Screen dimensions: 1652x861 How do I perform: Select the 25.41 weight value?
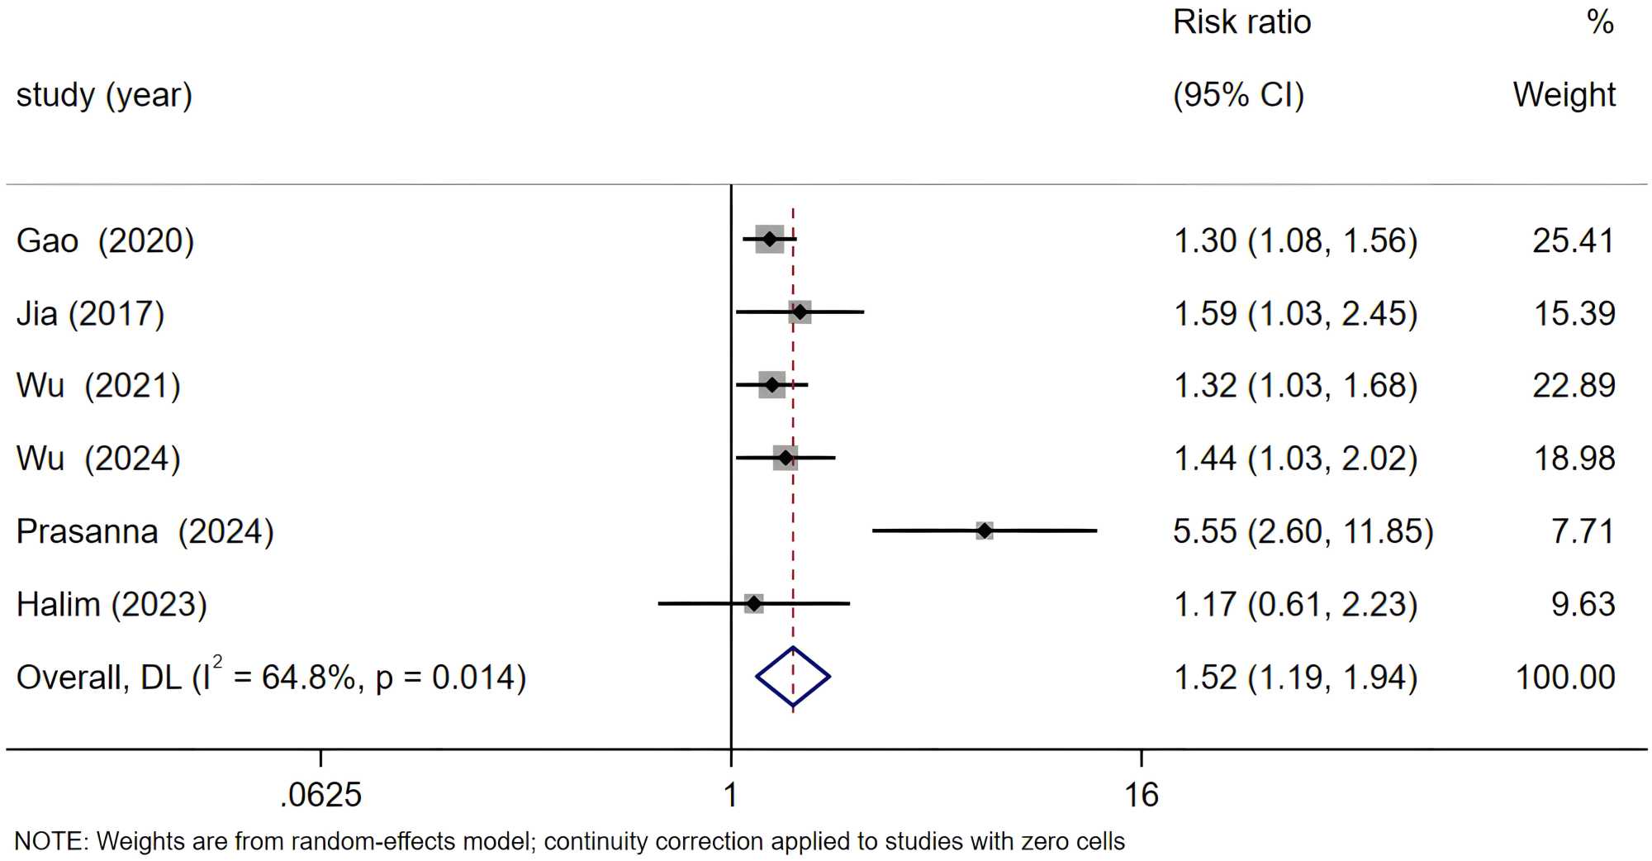[1573, 241]
